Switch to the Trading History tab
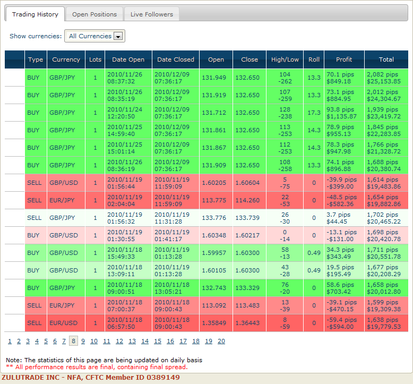 [35, 14]
